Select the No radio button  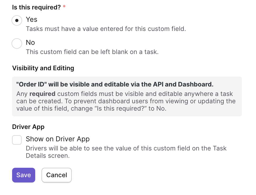(17, 44)
